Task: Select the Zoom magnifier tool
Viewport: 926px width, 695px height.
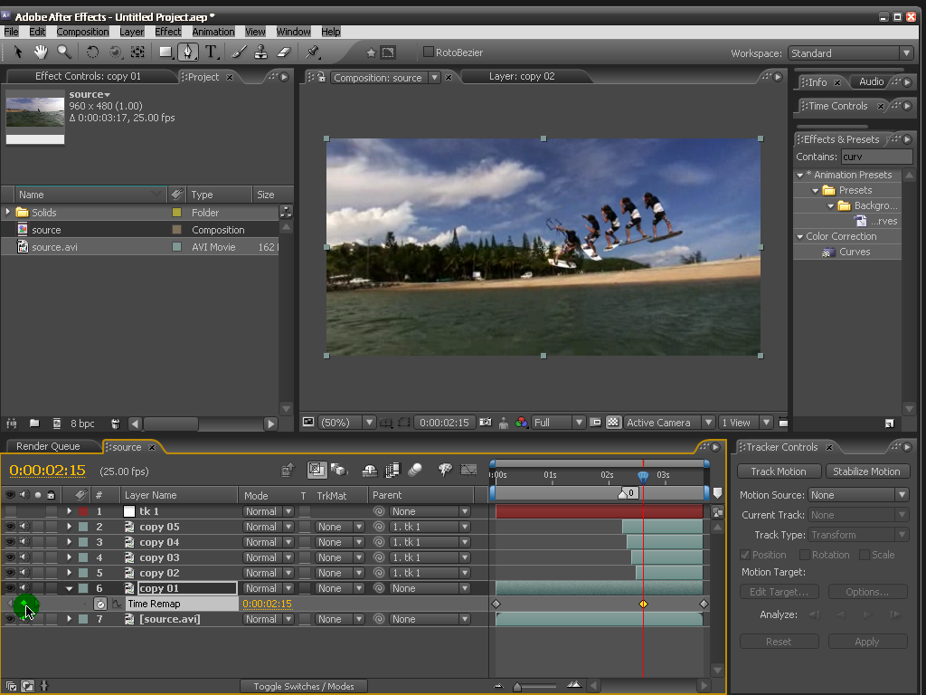Action: [64, 52]
